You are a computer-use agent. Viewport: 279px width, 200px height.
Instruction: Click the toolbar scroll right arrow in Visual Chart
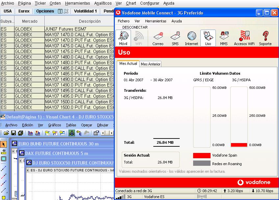coord(111,133)
